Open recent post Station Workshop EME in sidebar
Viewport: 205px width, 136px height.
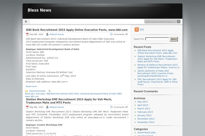157,59
